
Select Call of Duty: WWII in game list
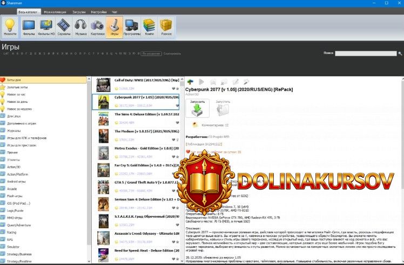click(136, 85)
